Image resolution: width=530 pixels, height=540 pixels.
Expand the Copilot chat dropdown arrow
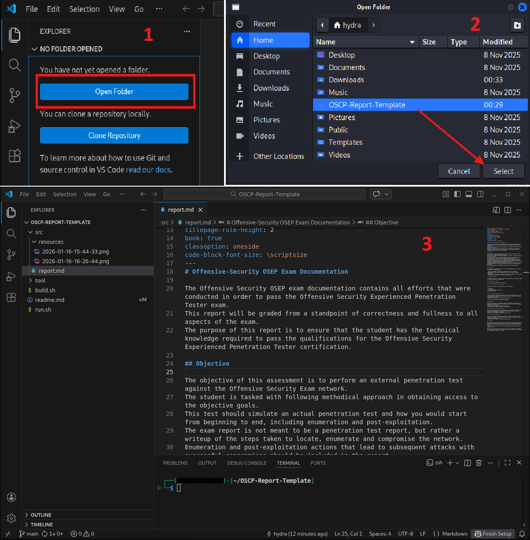[x=387, y=194]
